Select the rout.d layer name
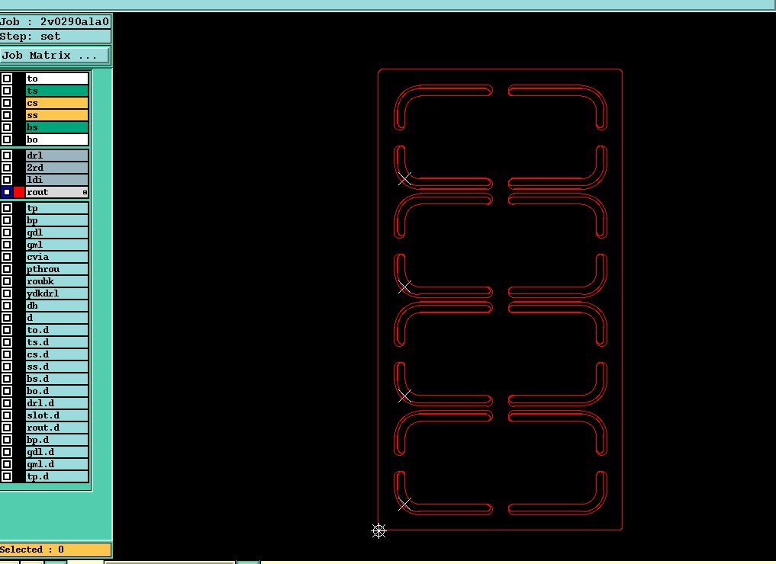The image size is (776, 564). [x=57, y=428]
